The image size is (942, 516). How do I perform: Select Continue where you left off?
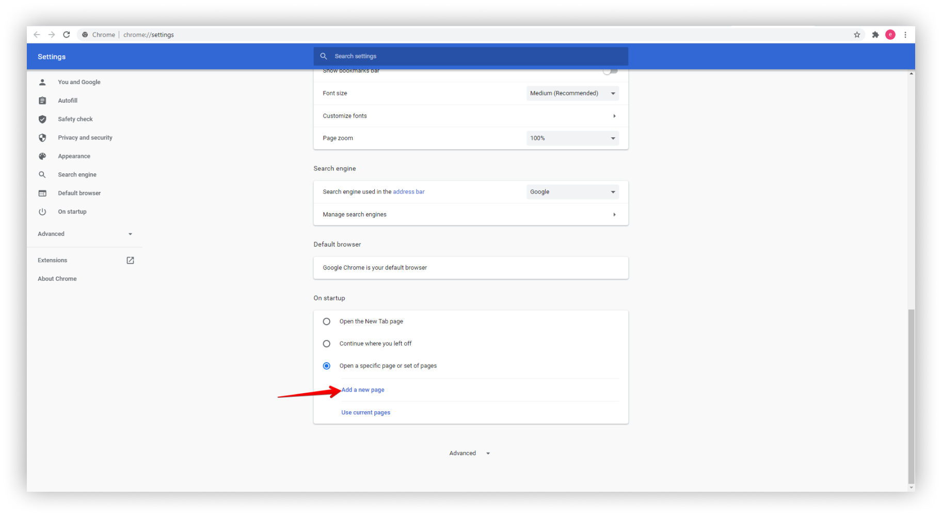point(327,344)
